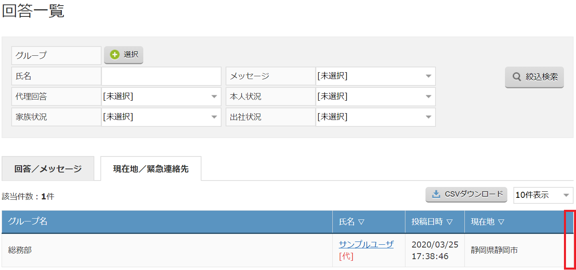Switch to the 回答／メッセージ tab
The height and width of the screenshot is (270, 576).
[48, 169]
